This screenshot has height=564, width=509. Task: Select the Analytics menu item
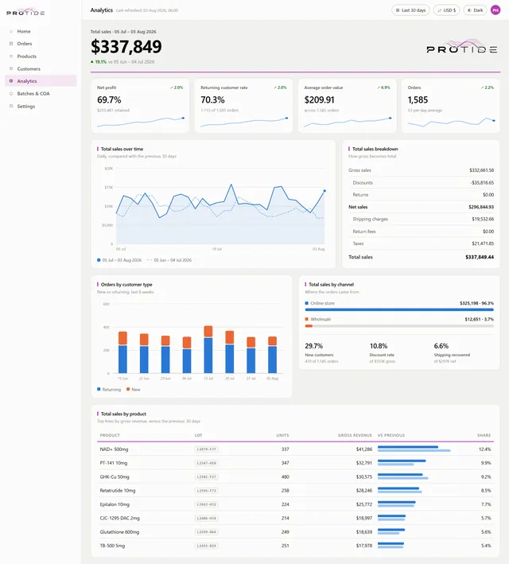tap(41, 81)
